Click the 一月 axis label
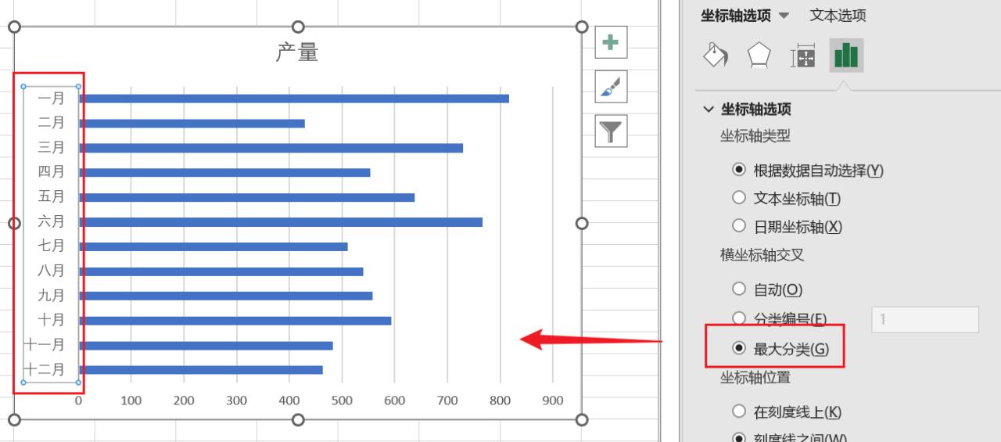This screenshot has width=1001, height=442. tap(51, 99)
